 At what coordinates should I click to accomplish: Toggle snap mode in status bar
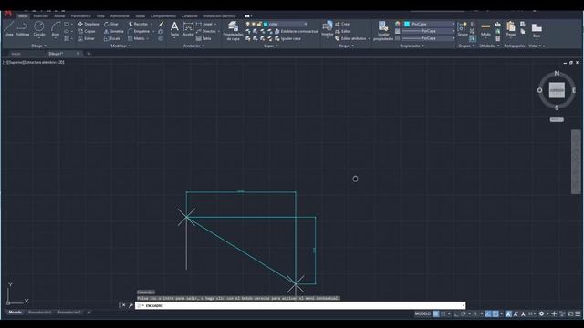(443, 313)
